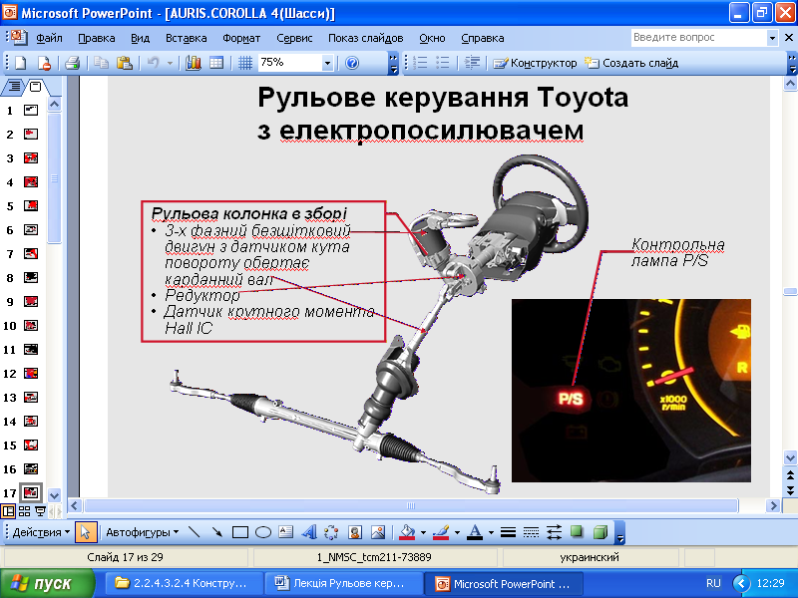Apply fill color with paint bucket
Viewport: 798px width, 598px height.
[407, 532]
